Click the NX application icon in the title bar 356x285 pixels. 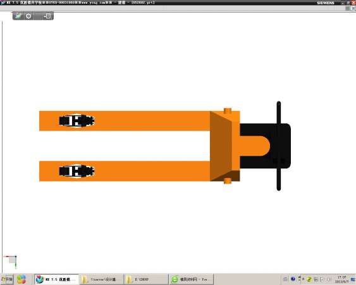click(3, 3)
